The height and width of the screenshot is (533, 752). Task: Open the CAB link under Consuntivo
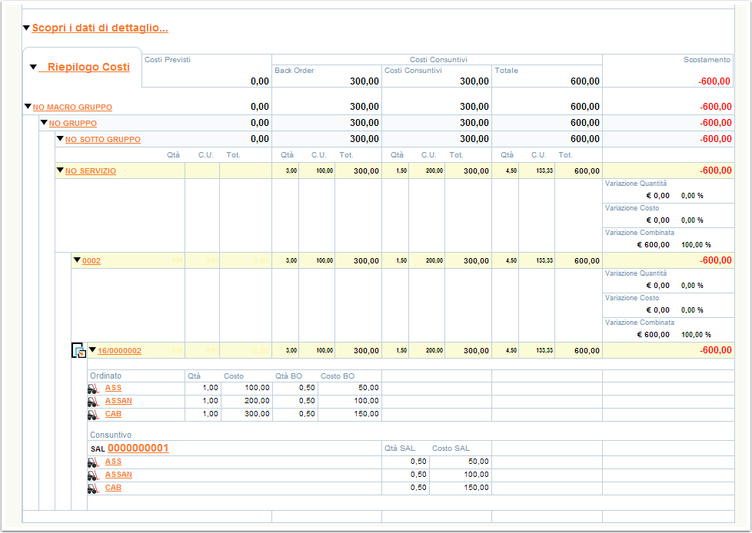pyautogui.click(x=113, y=488)
